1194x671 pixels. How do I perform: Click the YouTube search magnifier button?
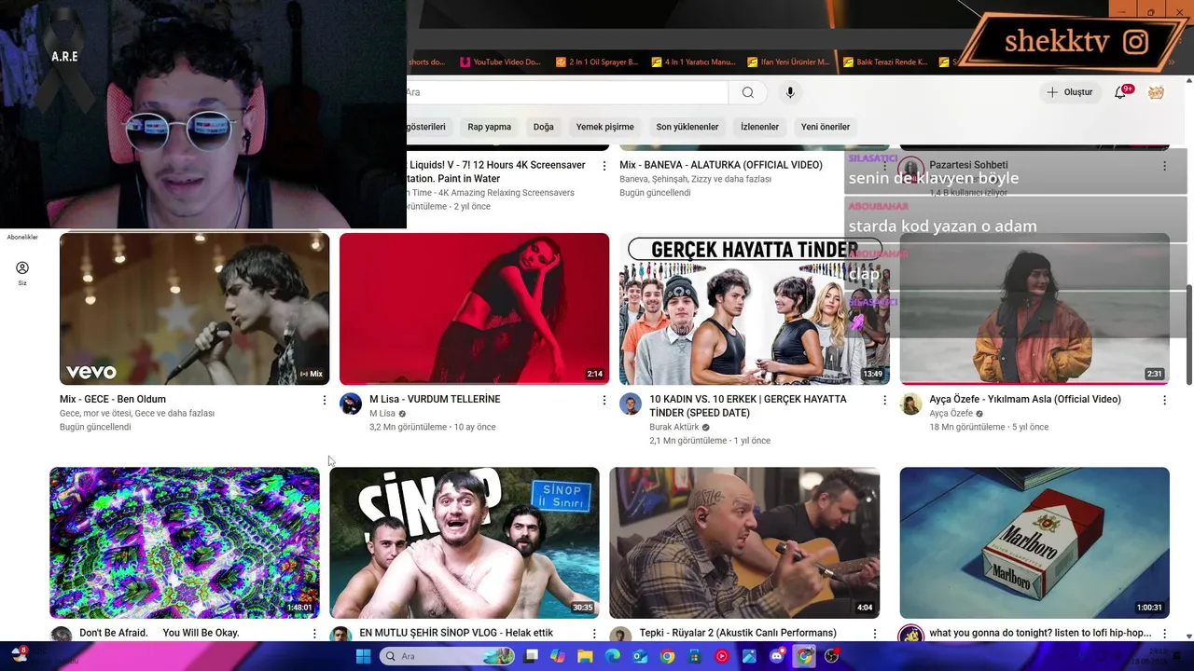click(747, 92)
